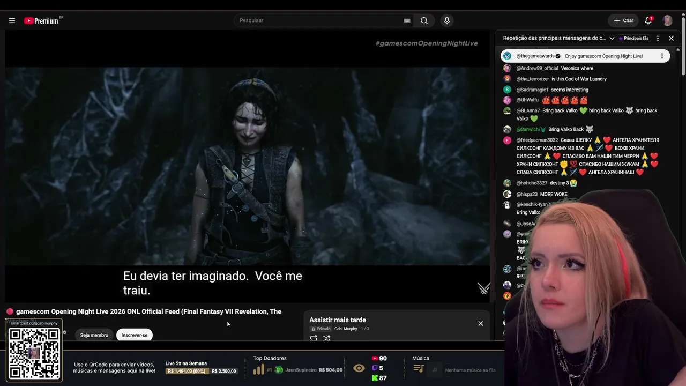
Task: Open the on-screen keyboard in search bar
Action: (x=407, y=20)
